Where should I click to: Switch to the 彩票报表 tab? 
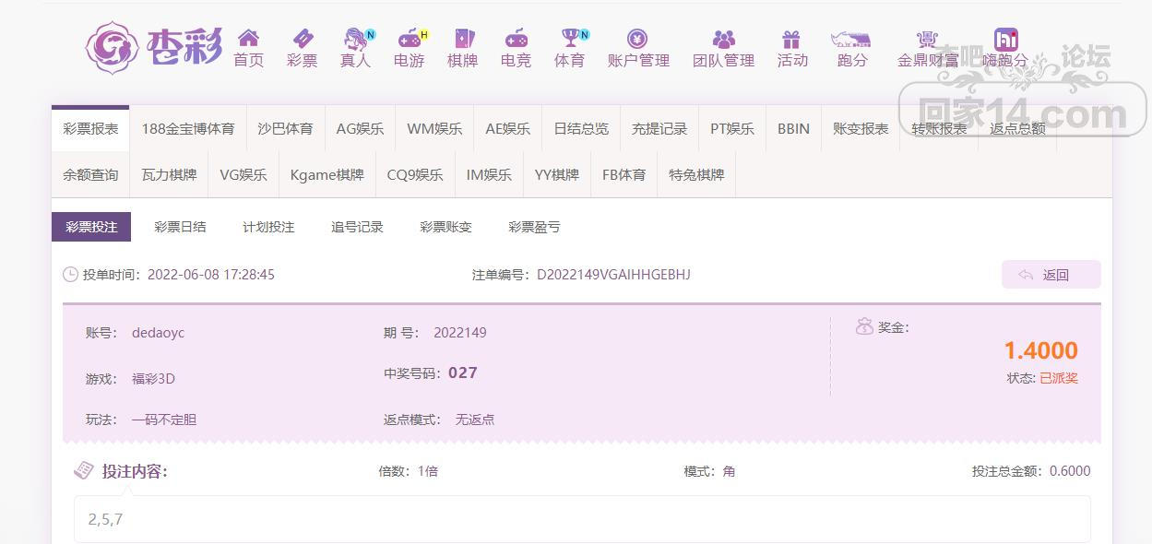tap(90, 129)
